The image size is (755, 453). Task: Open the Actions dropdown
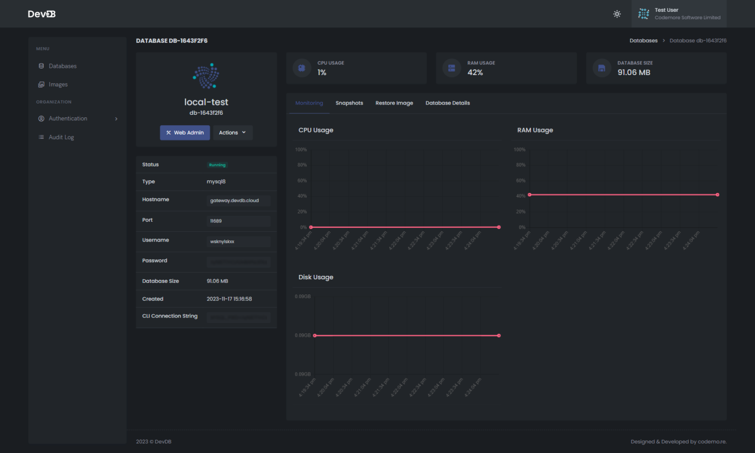232,133
